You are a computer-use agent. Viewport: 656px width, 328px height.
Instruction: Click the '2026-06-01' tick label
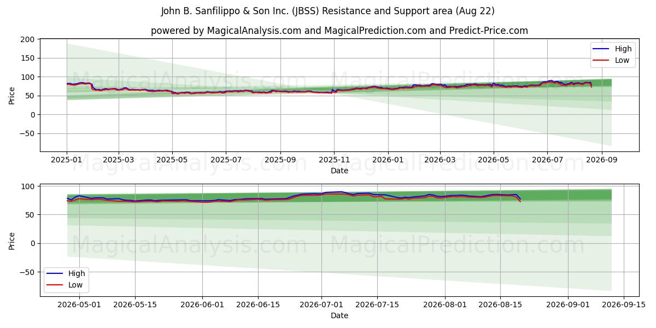point(202,305)
